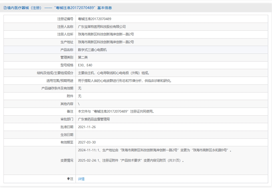Click the 管理类别 label
Image resolution: width=272 pixels, height=188 pixels.
67,57
